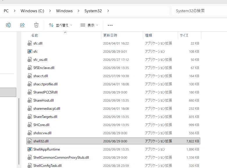
Task: Select the ShellAppRuntime application icon
Action: [x=30, y=149]
